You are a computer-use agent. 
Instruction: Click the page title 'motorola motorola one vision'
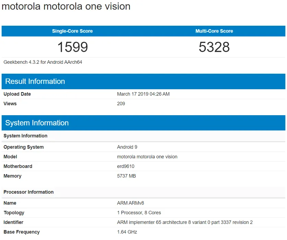pos(66,7)
